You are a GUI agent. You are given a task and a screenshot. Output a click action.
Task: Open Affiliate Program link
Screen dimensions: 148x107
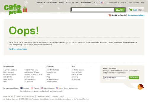[x=52, y=79]
